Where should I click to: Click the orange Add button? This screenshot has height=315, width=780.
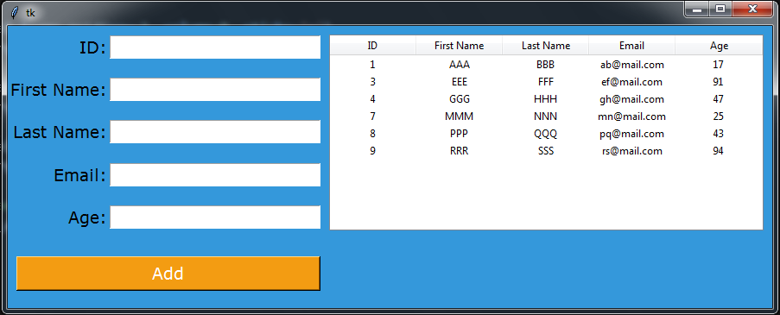pos(168,274)
